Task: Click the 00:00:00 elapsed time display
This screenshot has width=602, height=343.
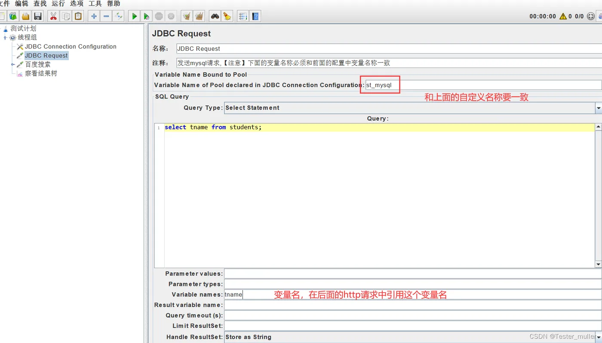Action: coord(543,16)
